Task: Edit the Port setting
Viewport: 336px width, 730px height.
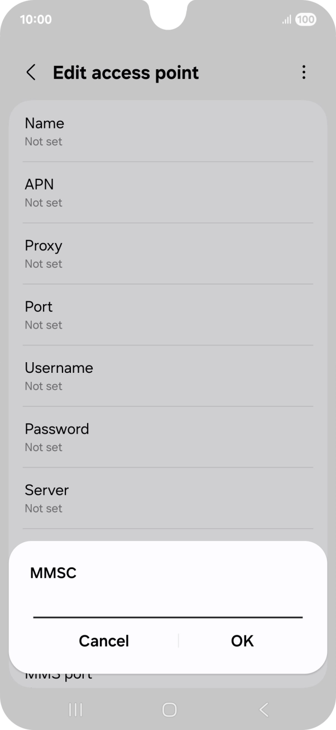Action: pos(167,314)
